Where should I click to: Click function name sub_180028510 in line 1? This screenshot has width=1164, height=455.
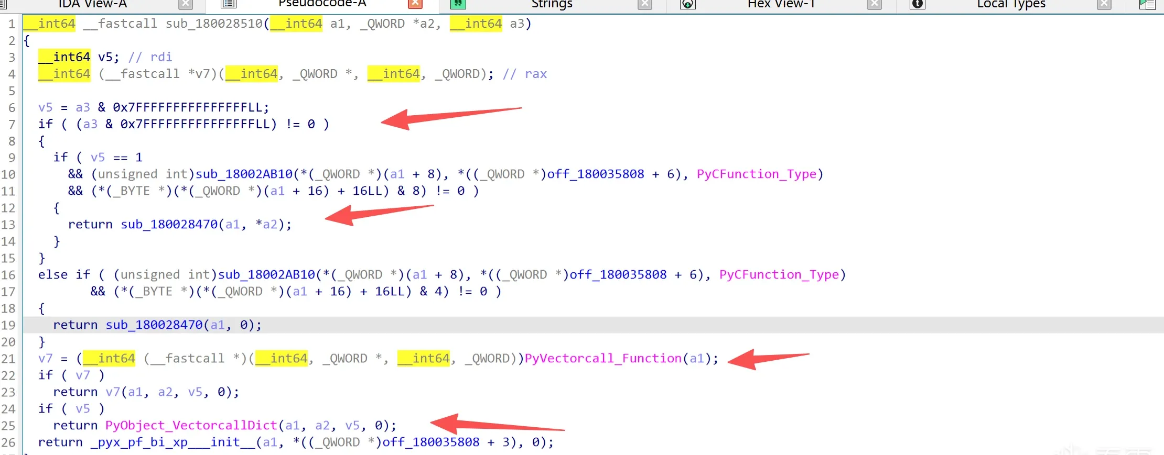214,24
